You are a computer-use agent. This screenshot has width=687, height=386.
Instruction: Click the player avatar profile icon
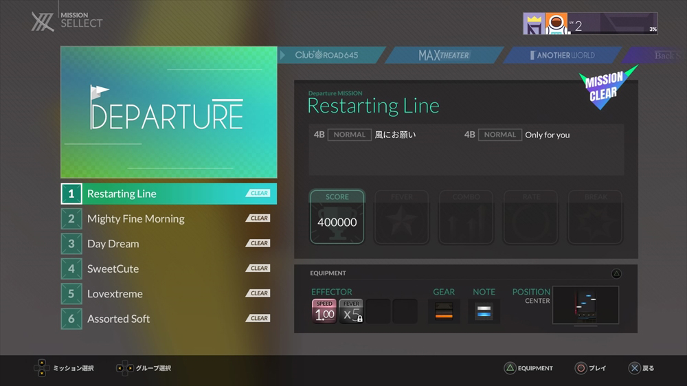pyautogui.click(x=556, y=24)
